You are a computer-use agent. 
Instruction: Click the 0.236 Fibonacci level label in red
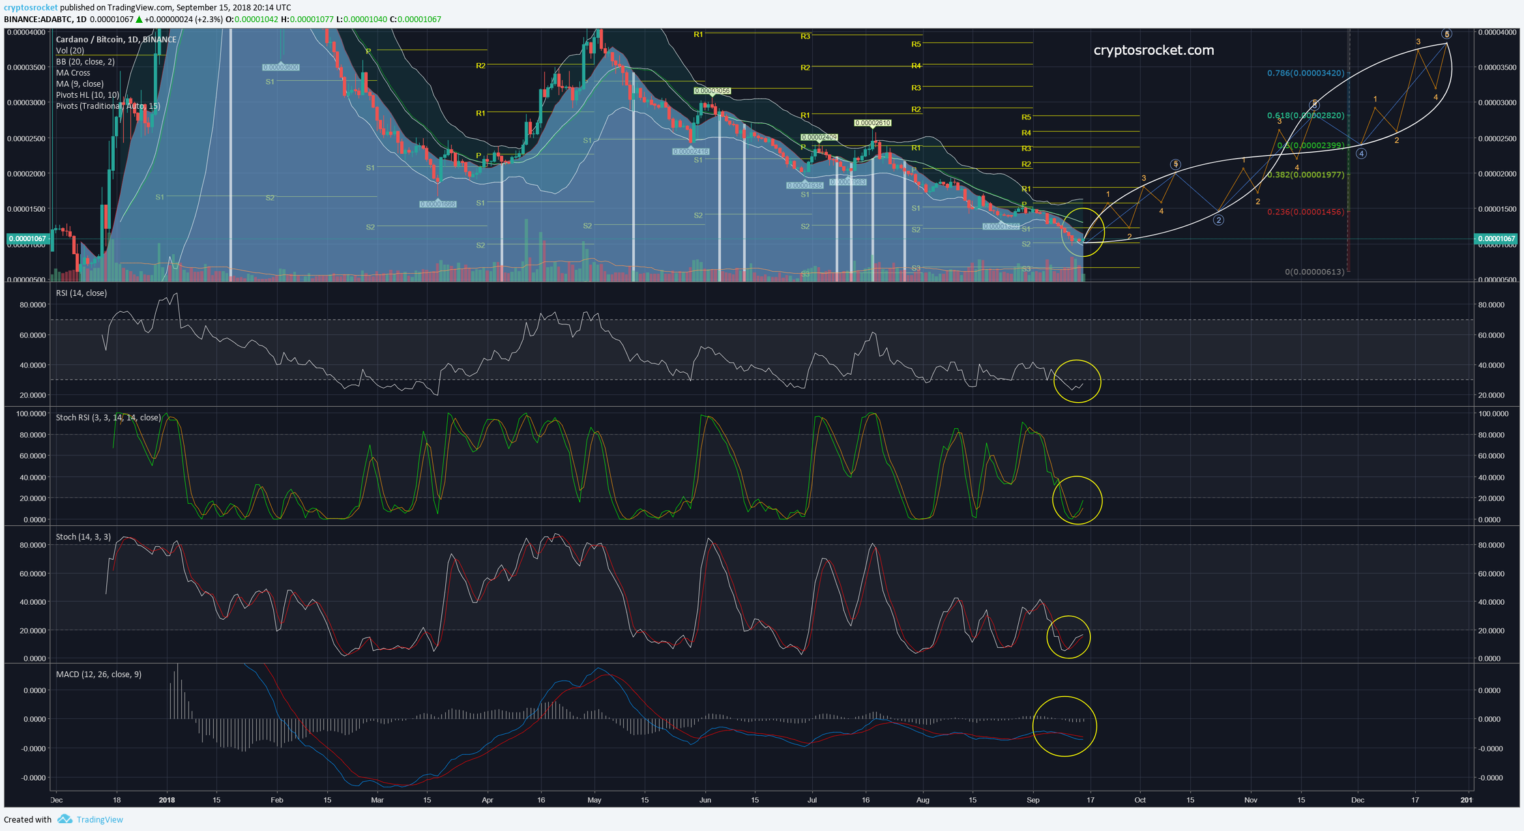coord(1305,212)
